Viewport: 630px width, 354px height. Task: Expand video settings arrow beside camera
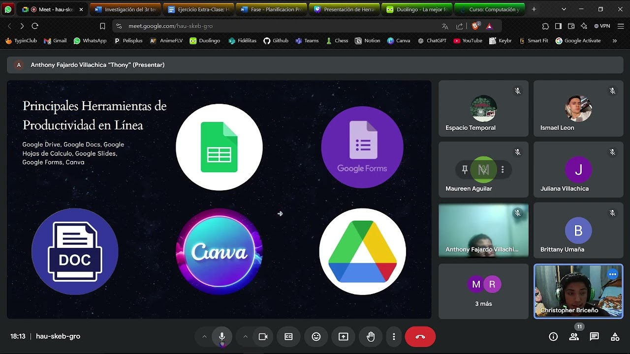pos(245,337)
